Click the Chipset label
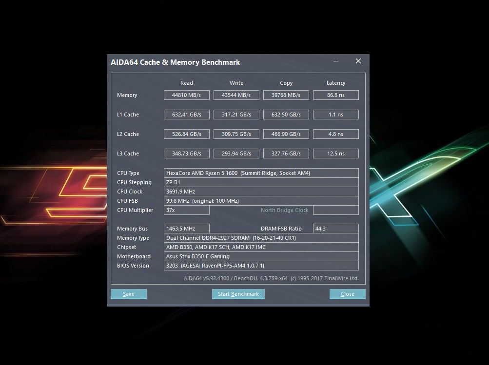This screenshot has height=365, width=489. pyautogui.click(x=126, y=247)
